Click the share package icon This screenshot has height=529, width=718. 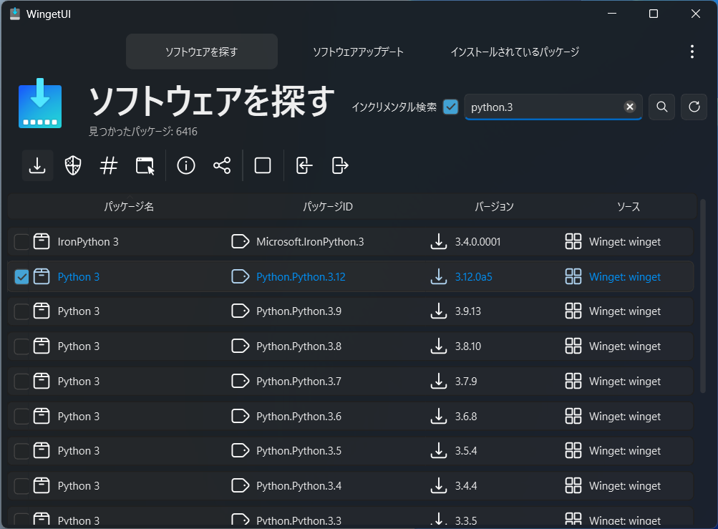tap(222, 165)
